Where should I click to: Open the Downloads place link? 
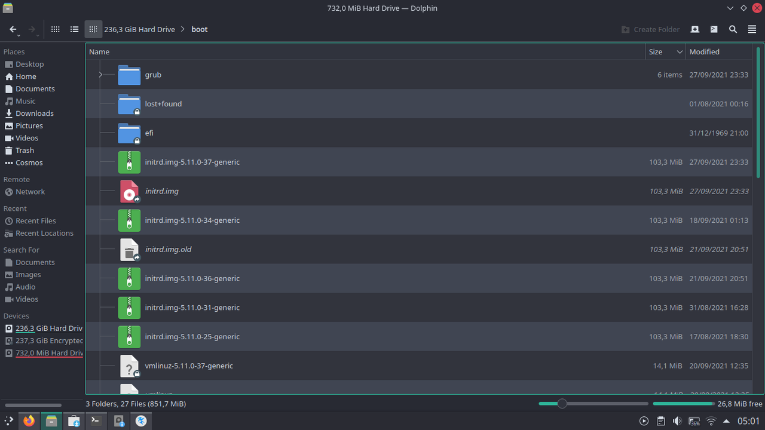(34, 113)
